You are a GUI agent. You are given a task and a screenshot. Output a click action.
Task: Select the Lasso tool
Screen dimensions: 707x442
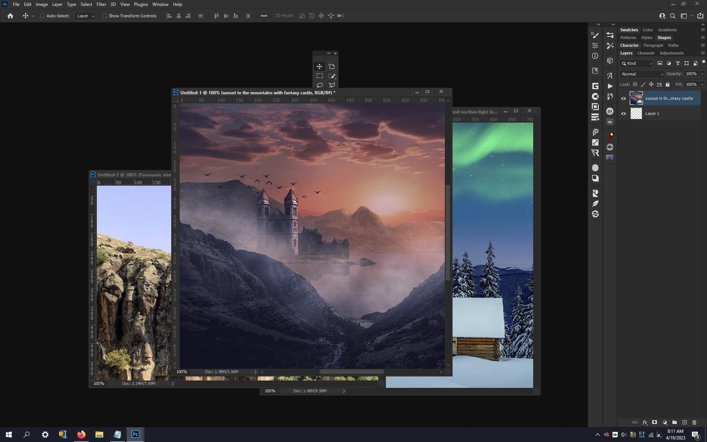(x=320, y=85)
